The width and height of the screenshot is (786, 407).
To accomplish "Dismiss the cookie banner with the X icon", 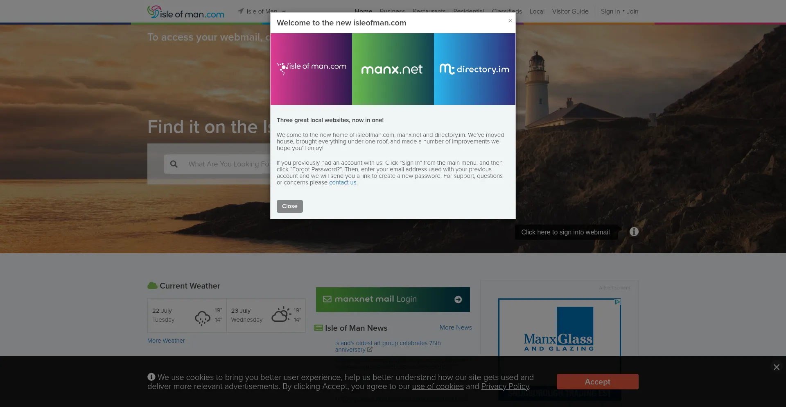I will (776, 367).
